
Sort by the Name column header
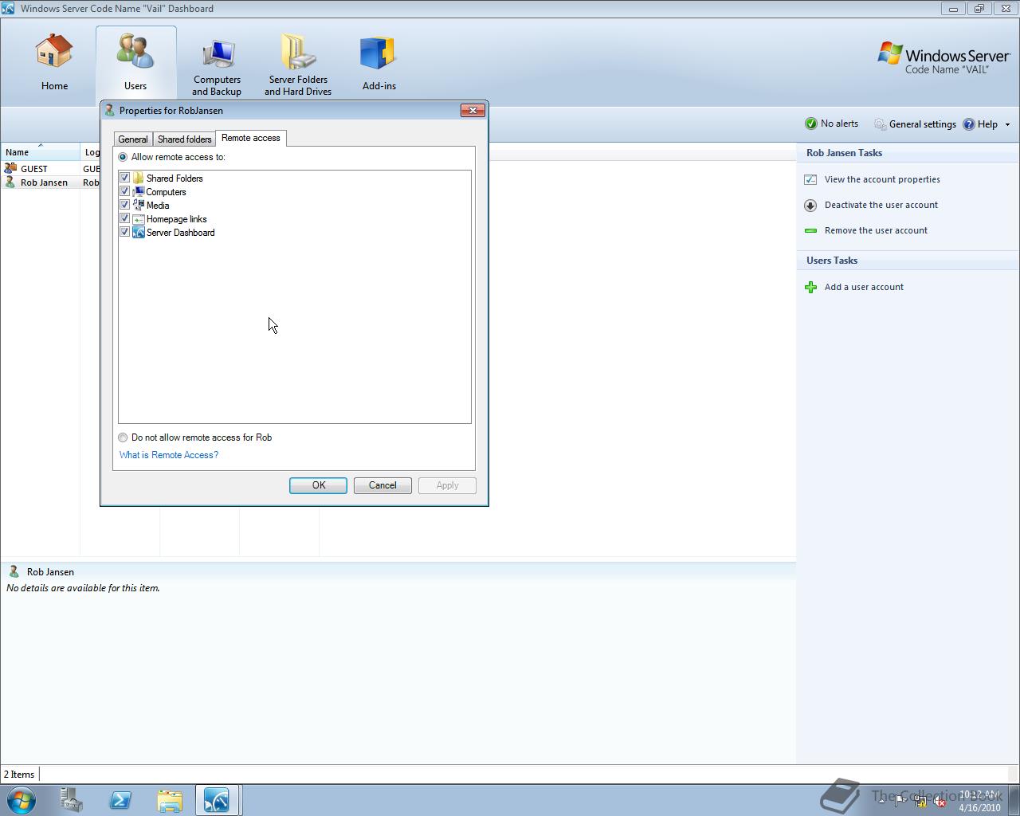(x=40, y=151)
